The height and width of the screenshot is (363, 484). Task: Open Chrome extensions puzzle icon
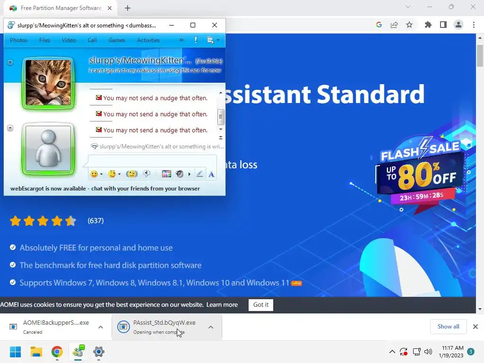(428, 25)
